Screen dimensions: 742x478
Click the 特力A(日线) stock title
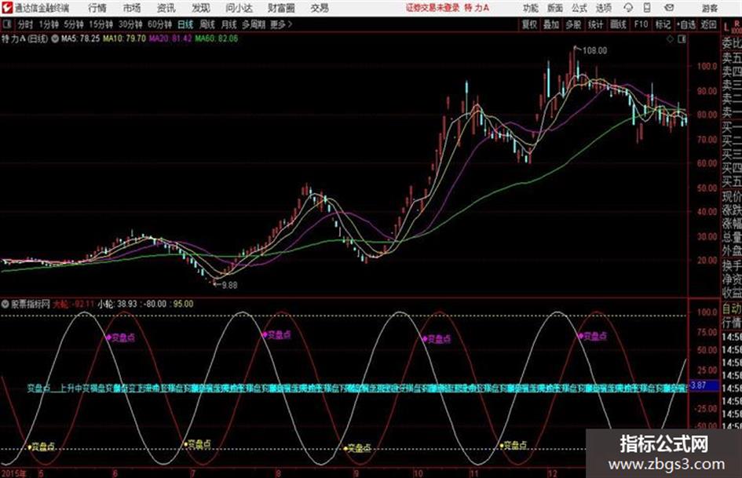(x=24, y=38)
